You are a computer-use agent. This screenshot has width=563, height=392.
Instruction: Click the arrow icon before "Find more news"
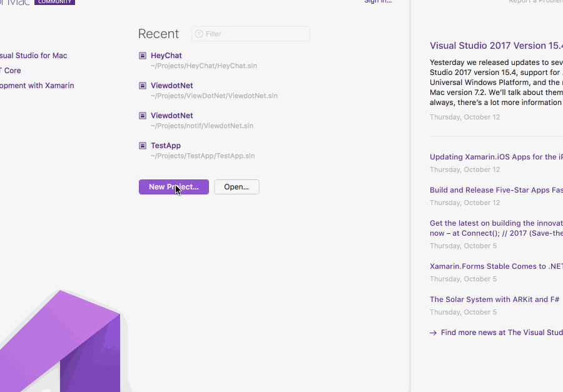433,333
